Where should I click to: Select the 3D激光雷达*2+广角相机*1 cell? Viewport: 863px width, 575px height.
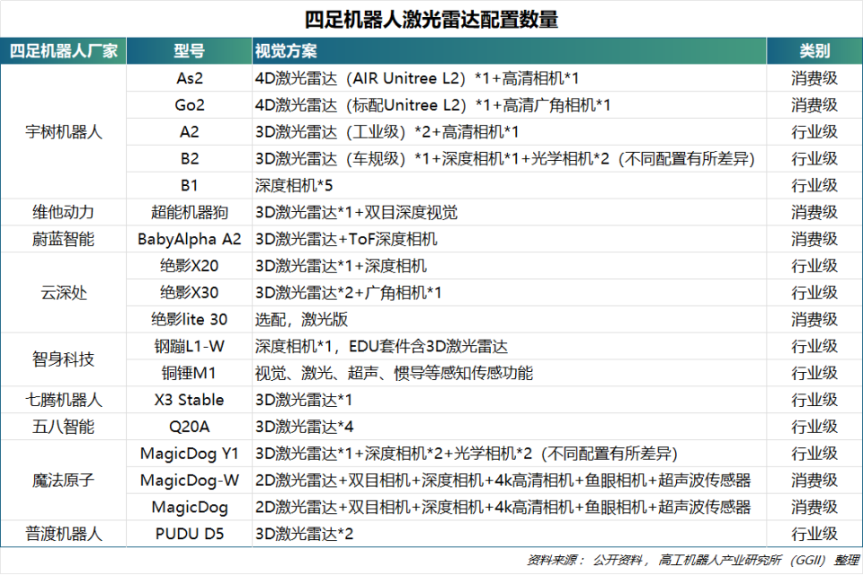[x=509, y=293]
